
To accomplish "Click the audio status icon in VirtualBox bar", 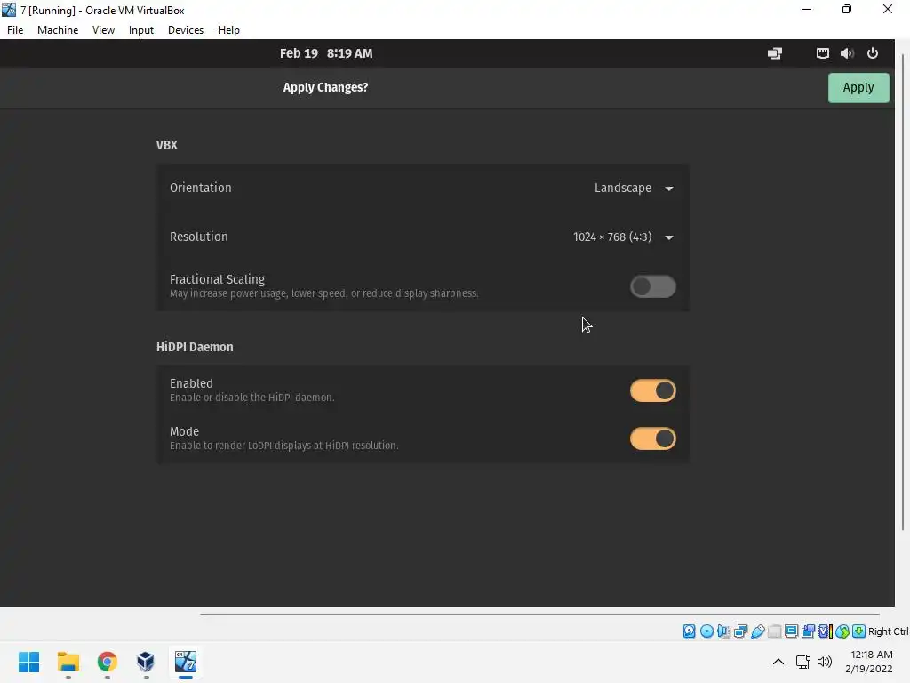I will click(x=723, y=631).
